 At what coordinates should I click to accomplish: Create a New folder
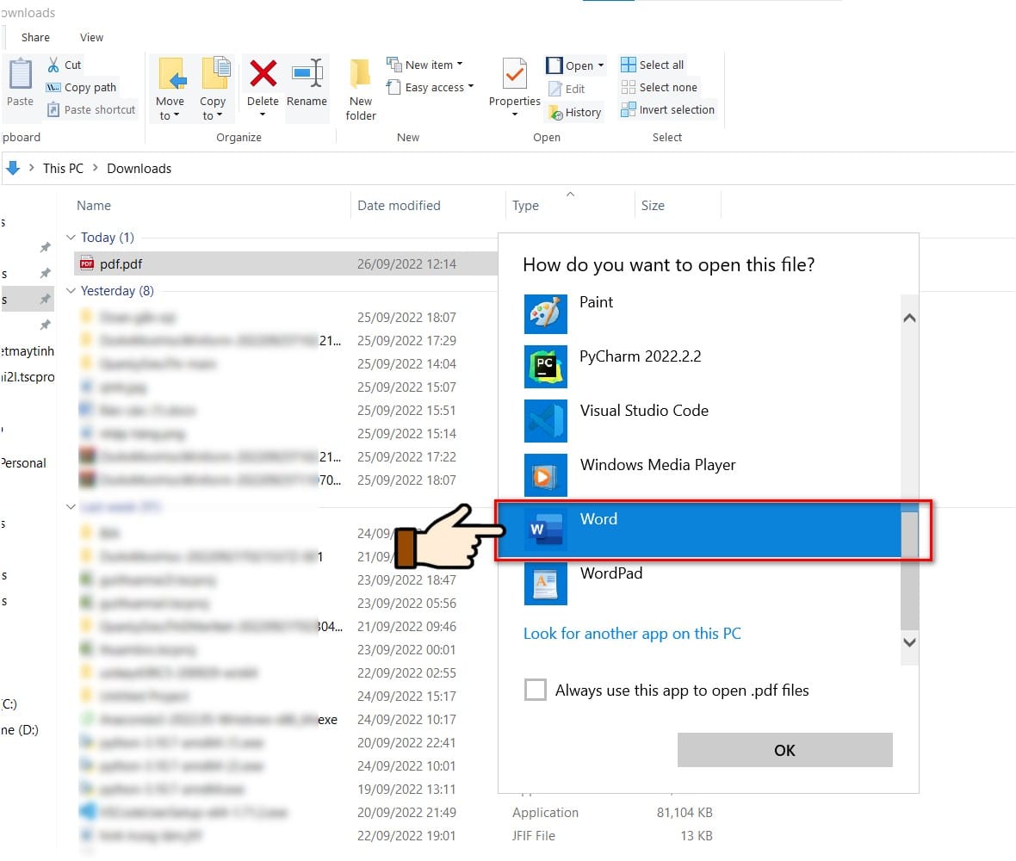360,90
